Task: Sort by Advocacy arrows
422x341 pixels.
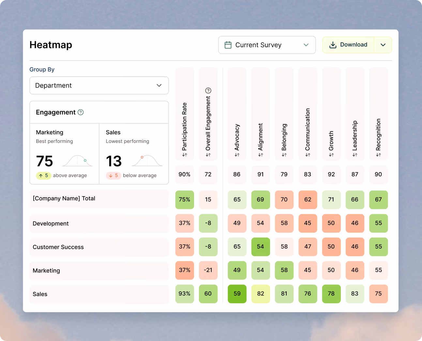Action: pyautogui.click(x=237, y=155)
